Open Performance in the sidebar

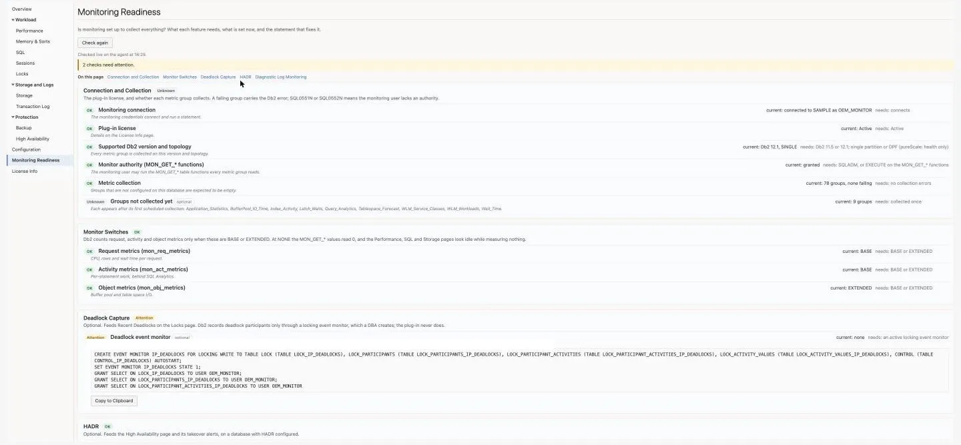[29, 31]
